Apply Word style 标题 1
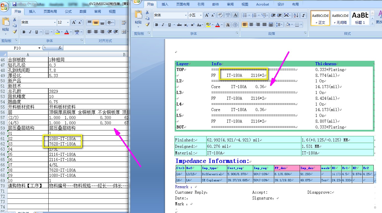Viewport: 382px width, 213px height. pos(360,18)
